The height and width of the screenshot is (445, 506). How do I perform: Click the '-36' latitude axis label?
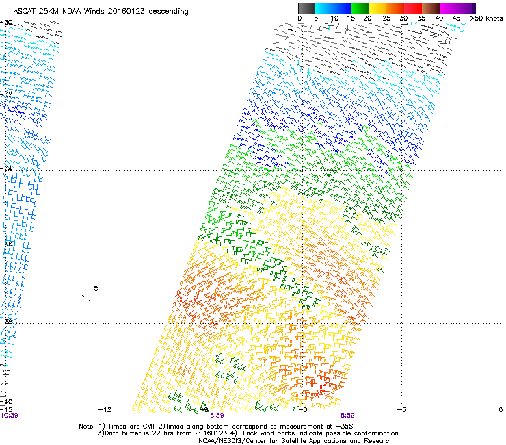(6, 244)
